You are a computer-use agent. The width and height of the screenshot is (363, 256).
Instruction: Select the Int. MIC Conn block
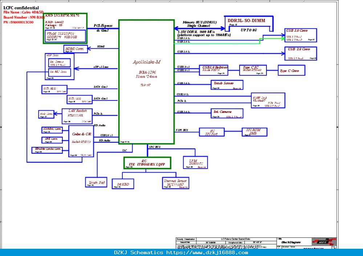click(x=60, y=72)
